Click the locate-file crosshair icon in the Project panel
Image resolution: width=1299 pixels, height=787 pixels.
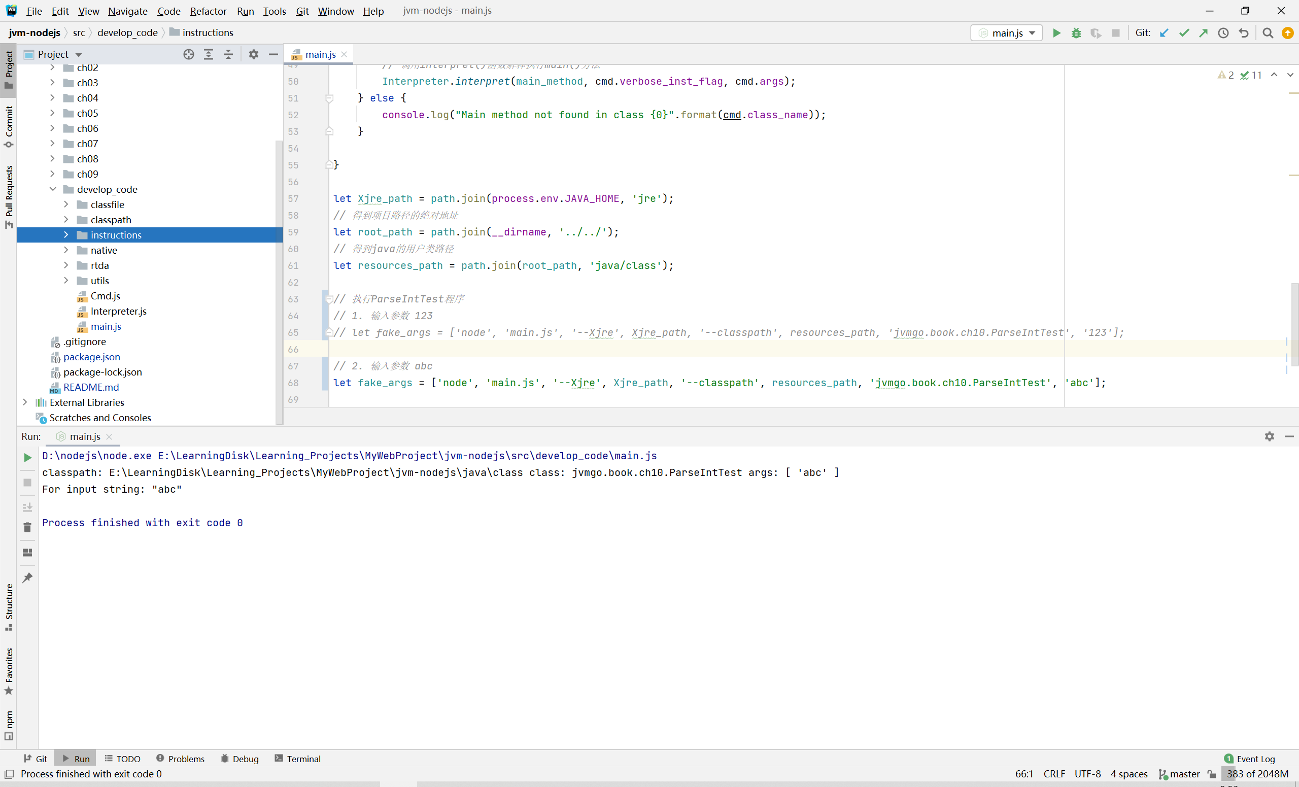[x=188, y=54]
